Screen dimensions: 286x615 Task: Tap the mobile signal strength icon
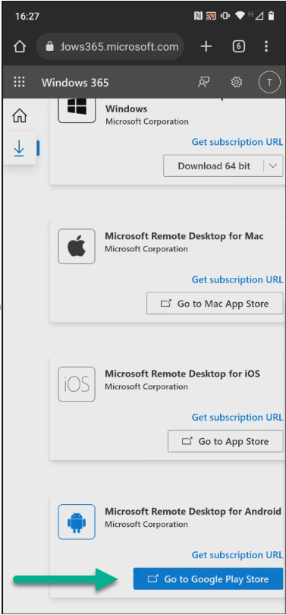259,16
